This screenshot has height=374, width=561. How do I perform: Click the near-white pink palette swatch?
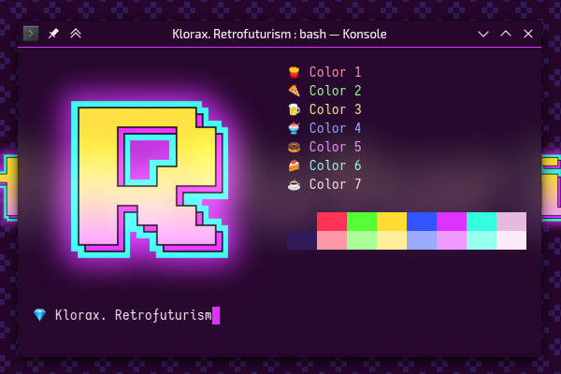pos(511,240)
